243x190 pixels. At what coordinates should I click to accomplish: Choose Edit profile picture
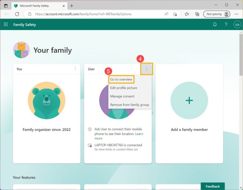pyautogui.click(x=123, y=88)
